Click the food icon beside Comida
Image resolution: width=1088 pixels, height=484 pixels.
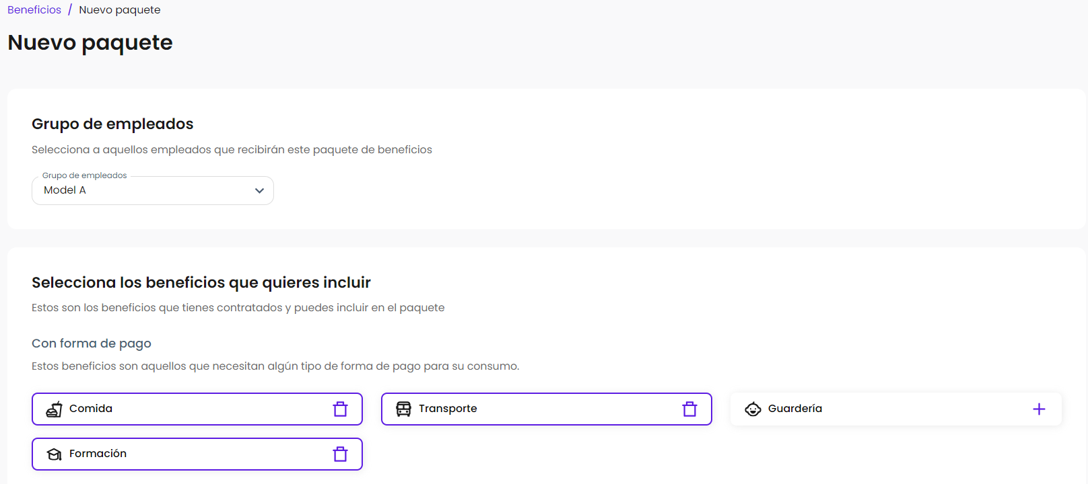pos(54,409)
